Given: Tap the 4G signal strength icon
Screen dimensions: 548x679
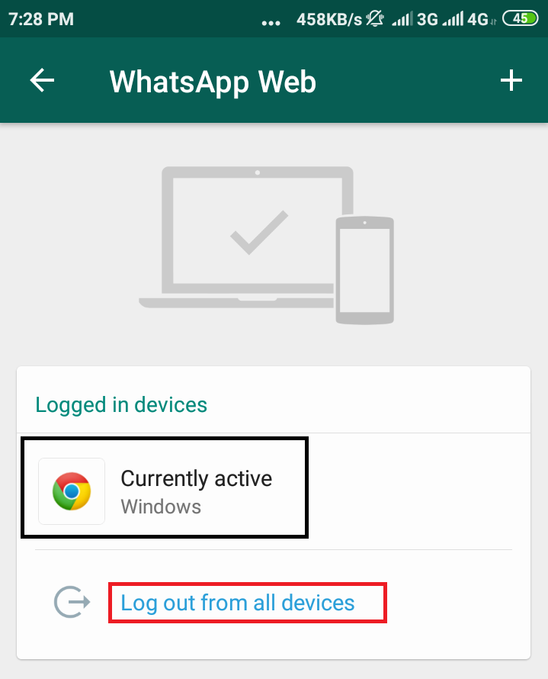Looking at the screenshot, I should click(x=469, y=19).
